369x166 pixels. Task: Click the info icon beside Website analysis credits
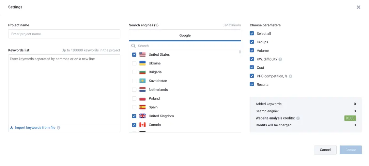pos(298,118)
